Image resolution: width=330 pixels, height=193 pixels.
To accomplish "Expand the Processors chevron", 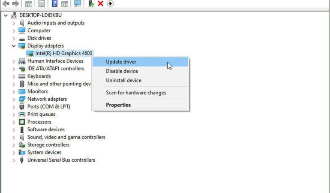I will click(14, 122).
